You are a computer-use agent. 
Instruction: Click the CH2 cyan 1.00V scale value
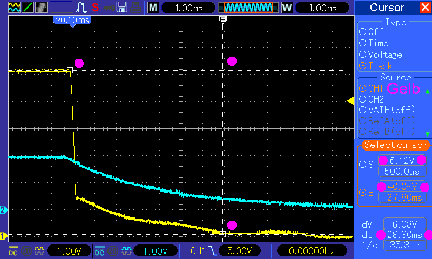point(156,251)
